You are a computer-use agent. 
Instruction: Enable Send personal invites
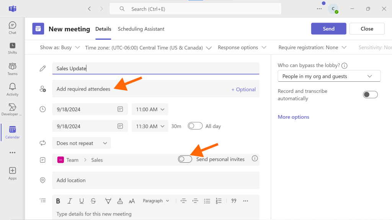point(185,159)
